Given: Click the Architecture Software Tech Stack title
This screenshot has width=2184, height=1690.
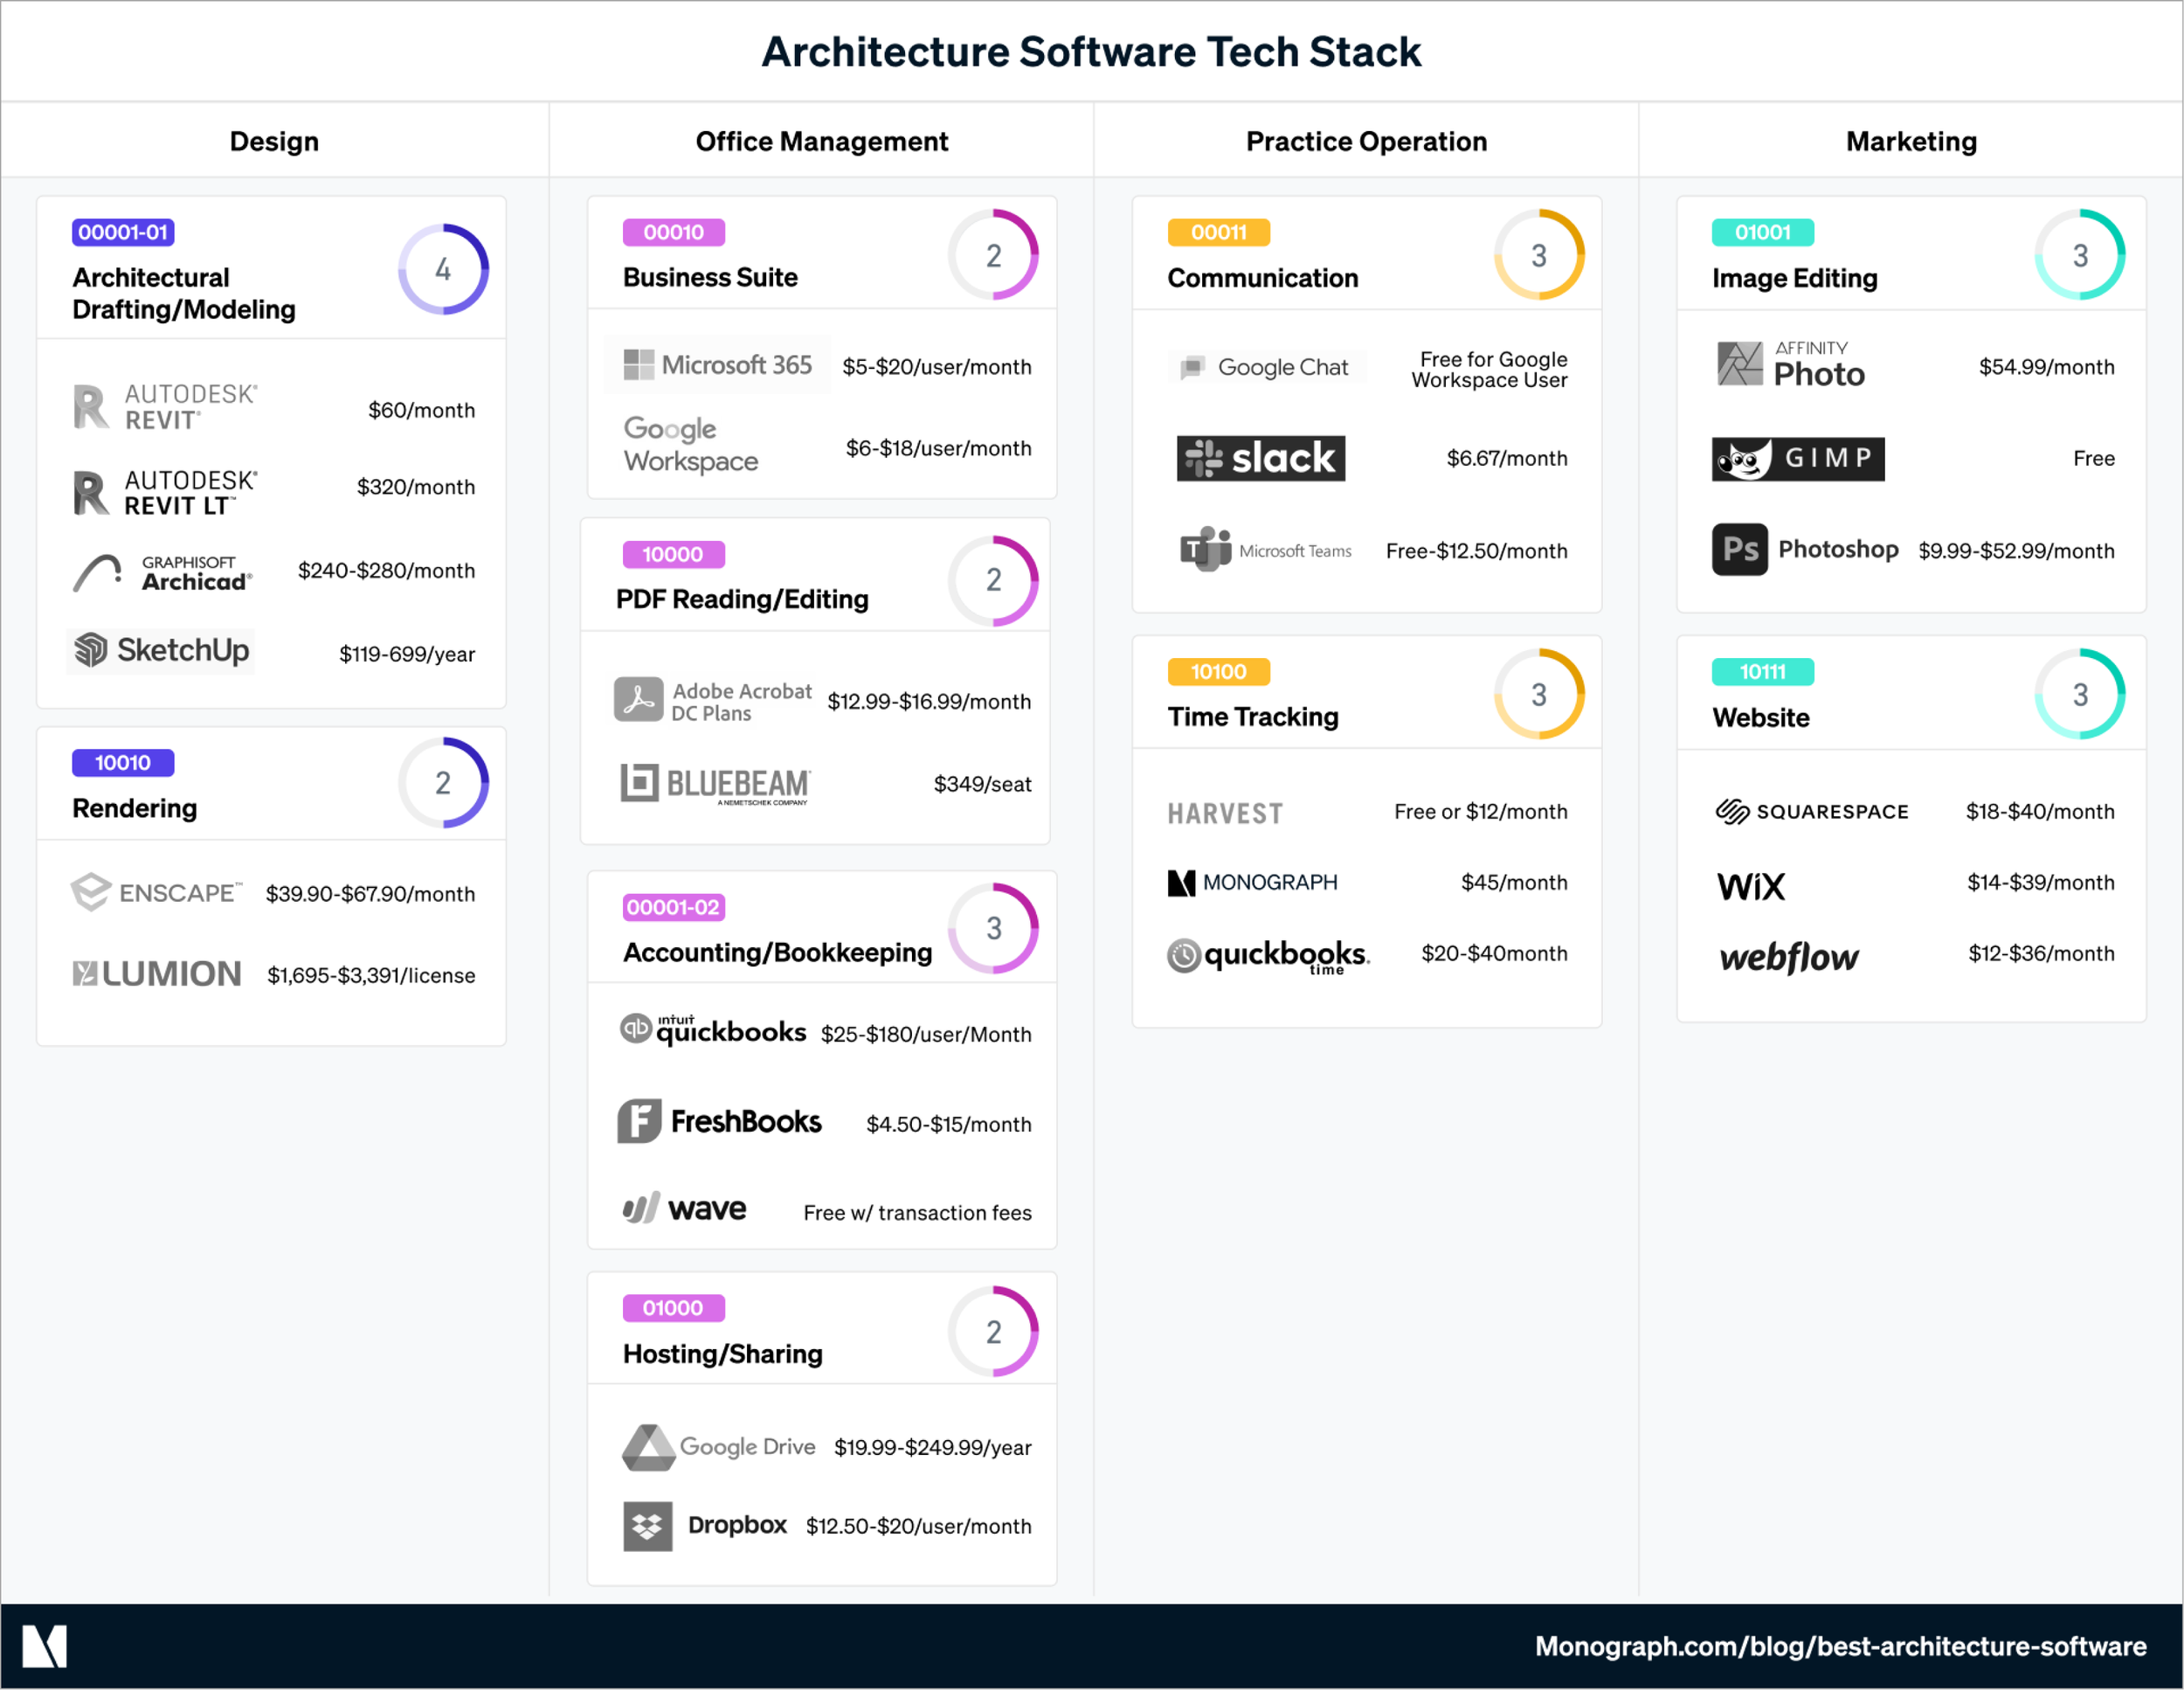Looking at the screenshot, I should point(1091,52).
